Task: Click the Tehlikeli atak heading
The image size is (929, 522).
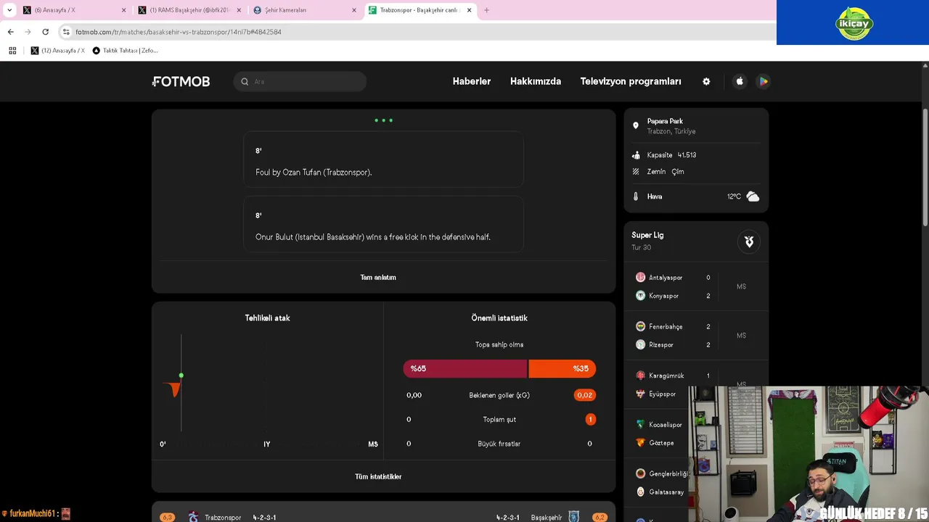Action: pos(267,318)
